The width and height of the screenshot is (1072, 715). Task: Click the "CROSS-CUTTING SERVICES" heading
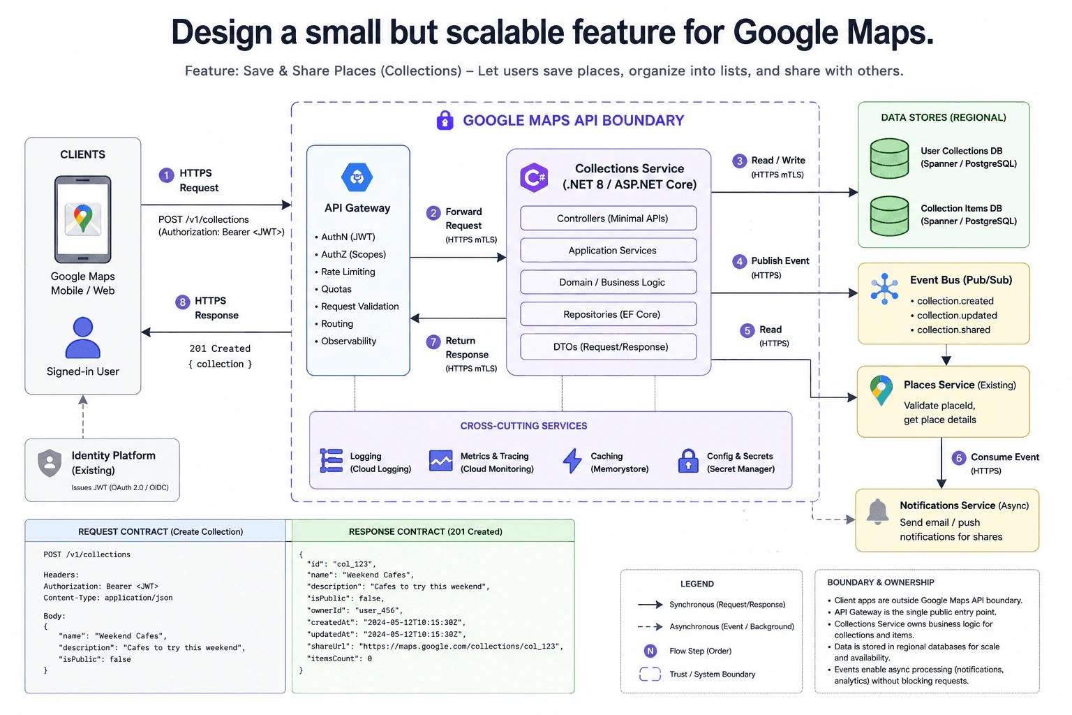point(523,426)
